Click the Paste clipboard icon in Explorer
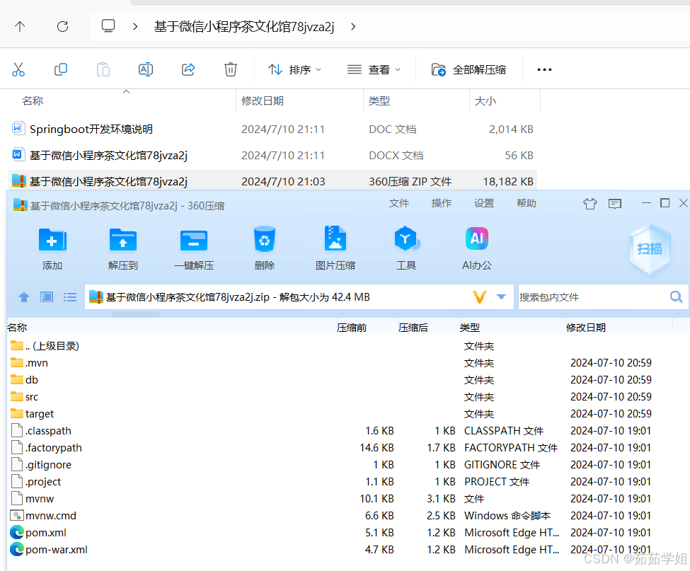 point(103,69)
